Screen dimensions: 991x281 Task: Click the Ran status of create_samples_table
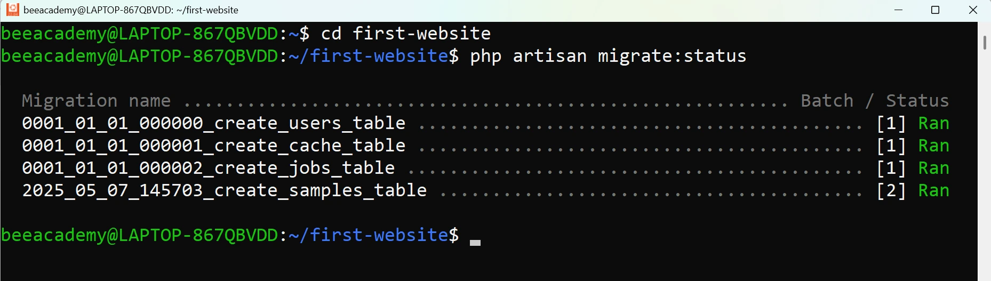coord(933,190)
